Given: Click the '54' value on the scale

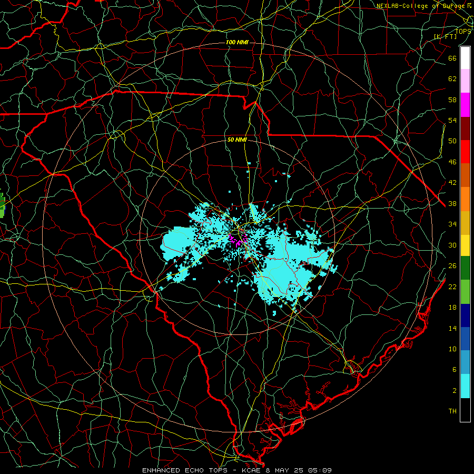Looking at the screenshot, I should click(452, 120).
